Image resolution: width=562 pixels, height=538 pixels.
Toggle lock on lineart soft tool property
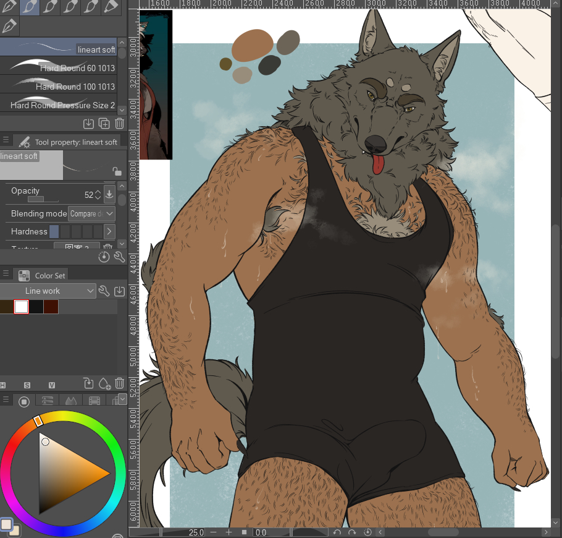[x=117, y=171]
